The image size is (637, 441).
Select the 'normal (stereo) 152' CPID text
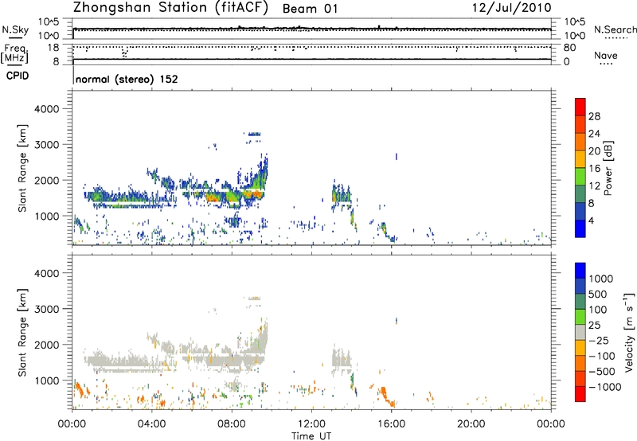point(127,79)
